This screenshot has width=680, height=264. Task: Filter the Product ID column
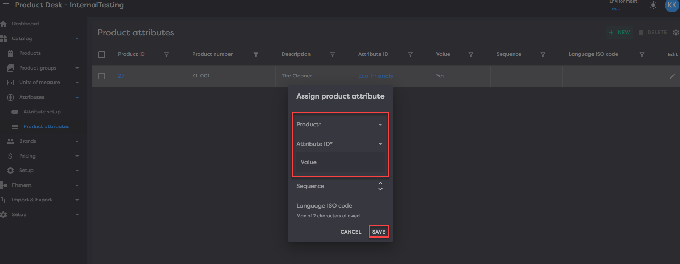tap(166, 55)
